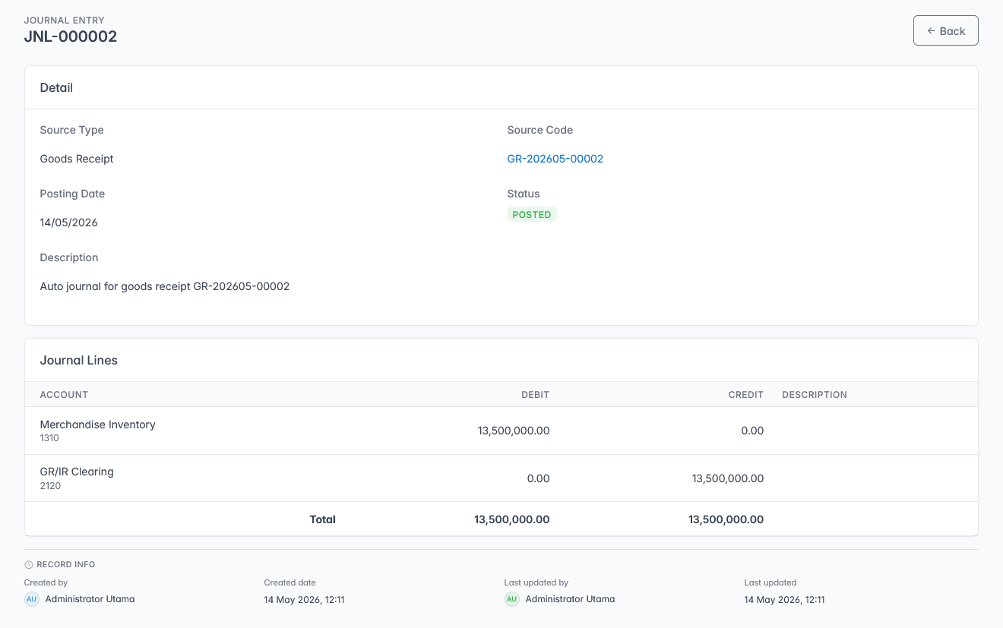Click Administrator Utama under Last updated by

pyautogui.click(x=570, y=599)
